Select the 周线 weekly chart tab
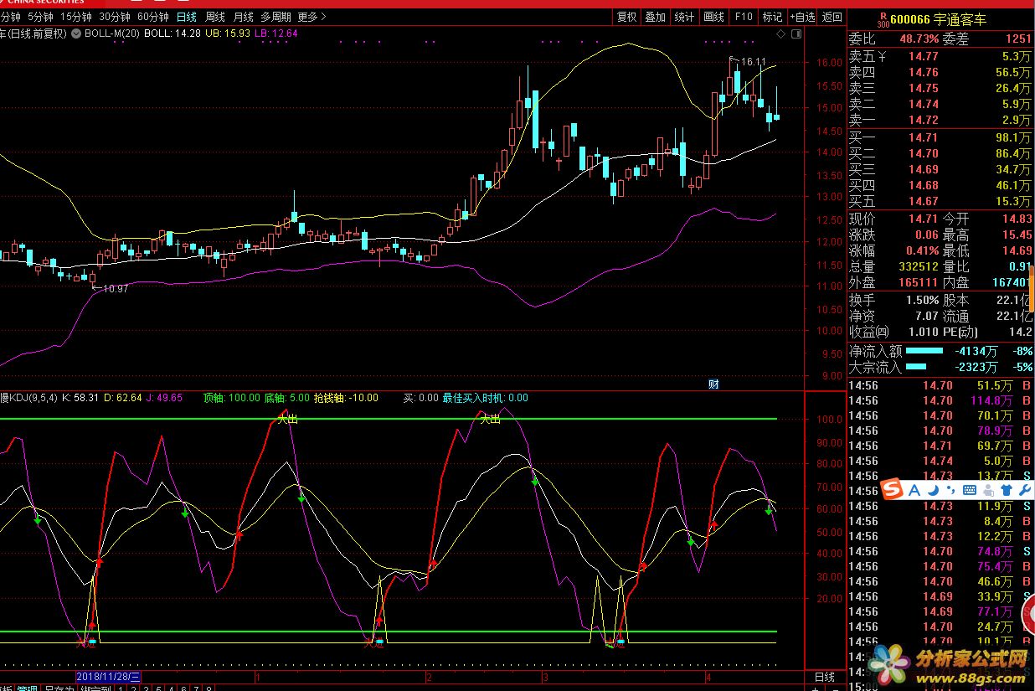The height and width of the screenshot is (691, 1035). click(215, 17)
